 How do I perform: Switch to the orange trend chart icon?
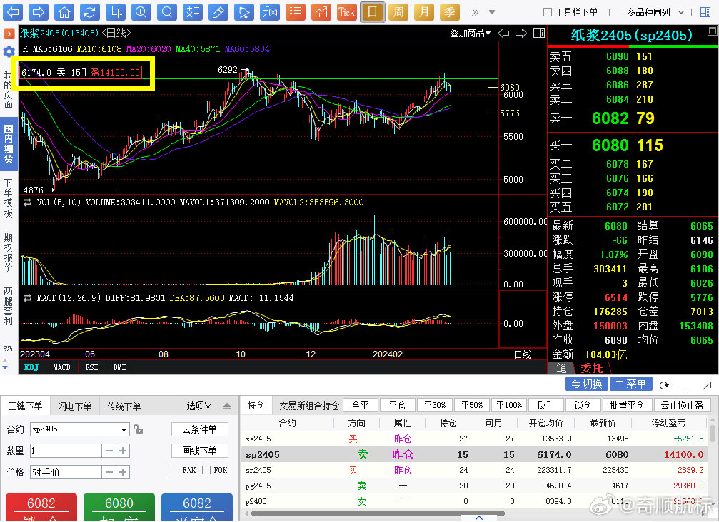(321, 12)
